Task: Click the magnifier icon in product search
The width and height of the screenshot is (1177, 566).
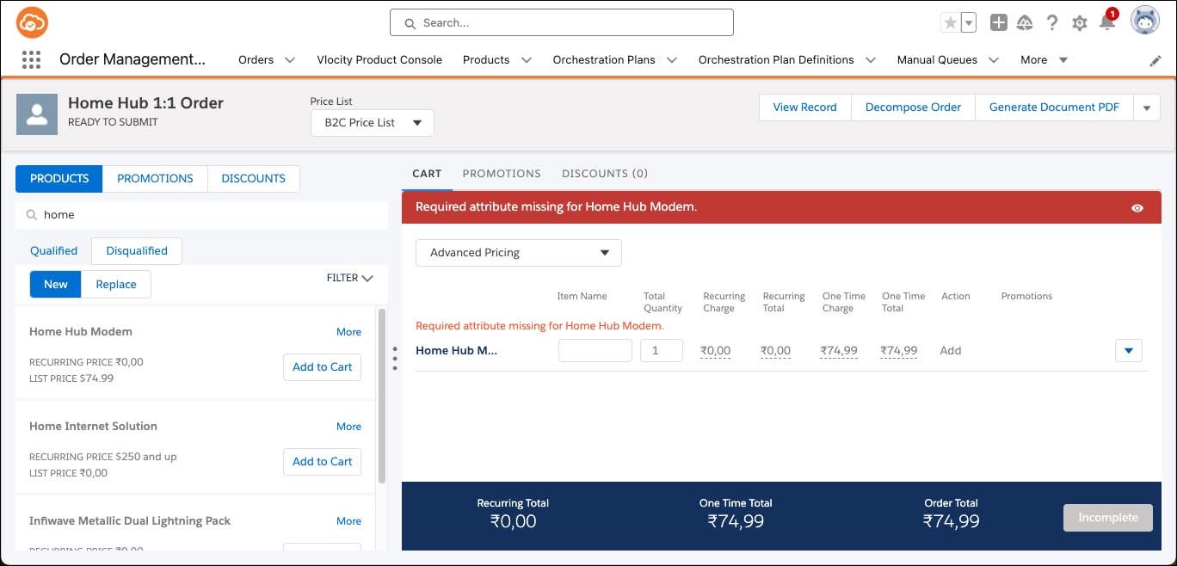Action: click(x=31, y=215)
